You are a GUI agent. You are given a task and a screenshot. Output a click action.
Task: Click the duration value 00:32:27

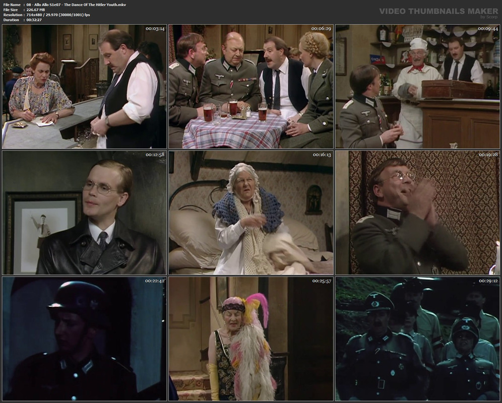point(34,20)
